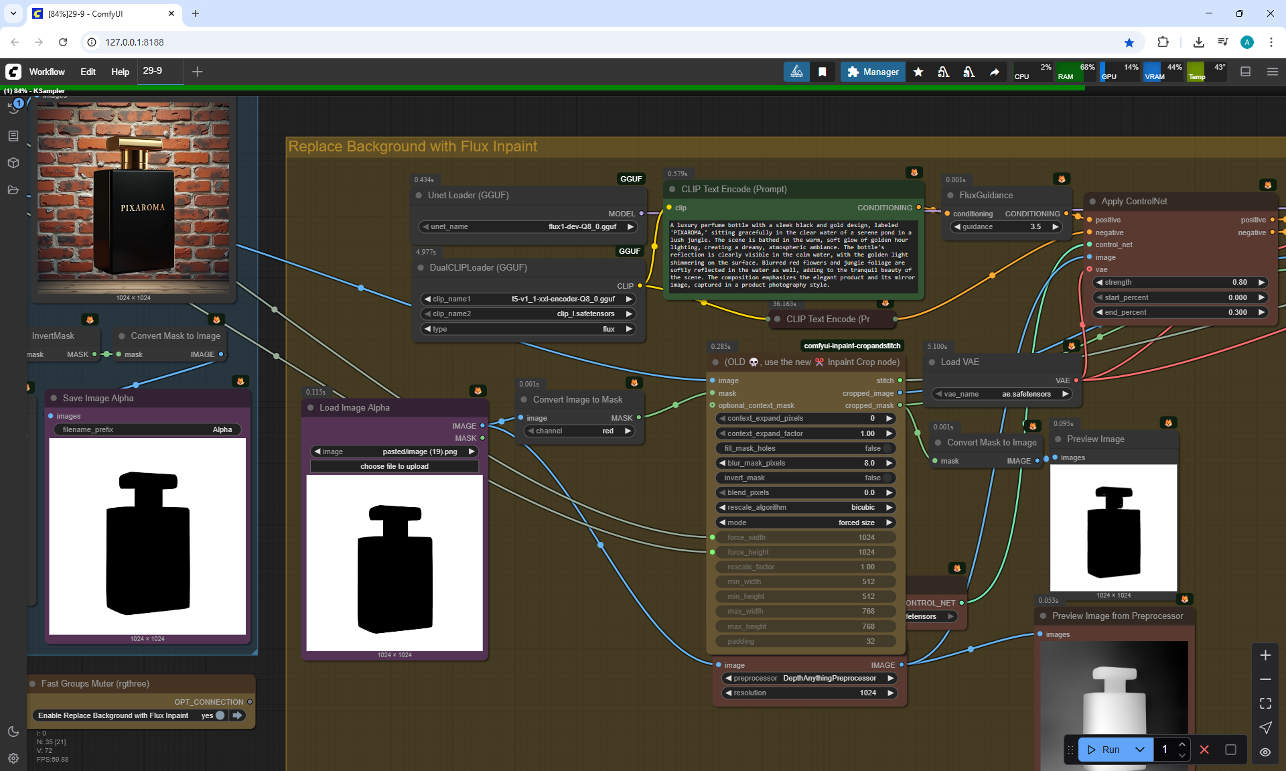The width and height of the screenshot is (1286, 771).
Task: Click the strength 0.80 slider field
Action: pyautogui.click(x=1180, y=282)
